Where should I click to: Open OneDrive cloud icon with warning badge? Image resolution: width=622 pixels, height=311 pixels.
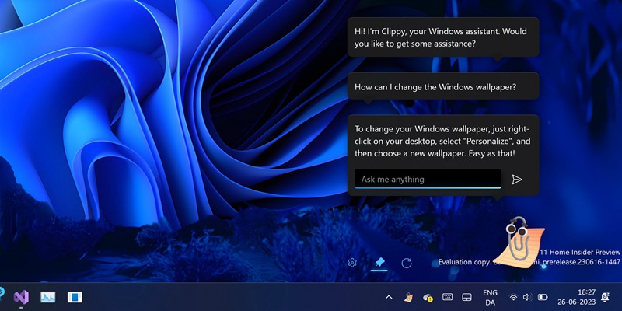tap(428, 297)
